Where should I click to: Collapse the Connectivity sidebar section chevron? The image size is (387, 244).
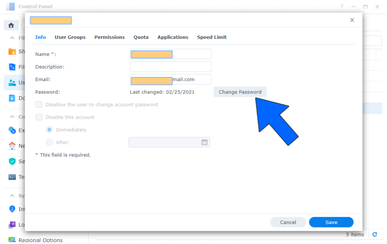12,117
